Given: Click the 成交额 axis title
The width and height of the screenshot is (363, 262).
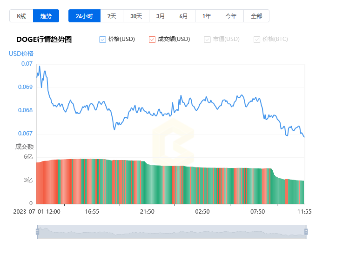Looking at the screenshot, I should (x=24, y=147).
